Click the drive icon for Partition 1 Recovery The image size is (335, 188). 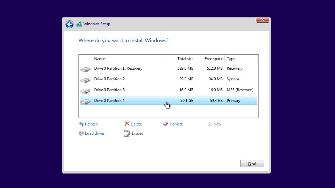coord(85,69)
